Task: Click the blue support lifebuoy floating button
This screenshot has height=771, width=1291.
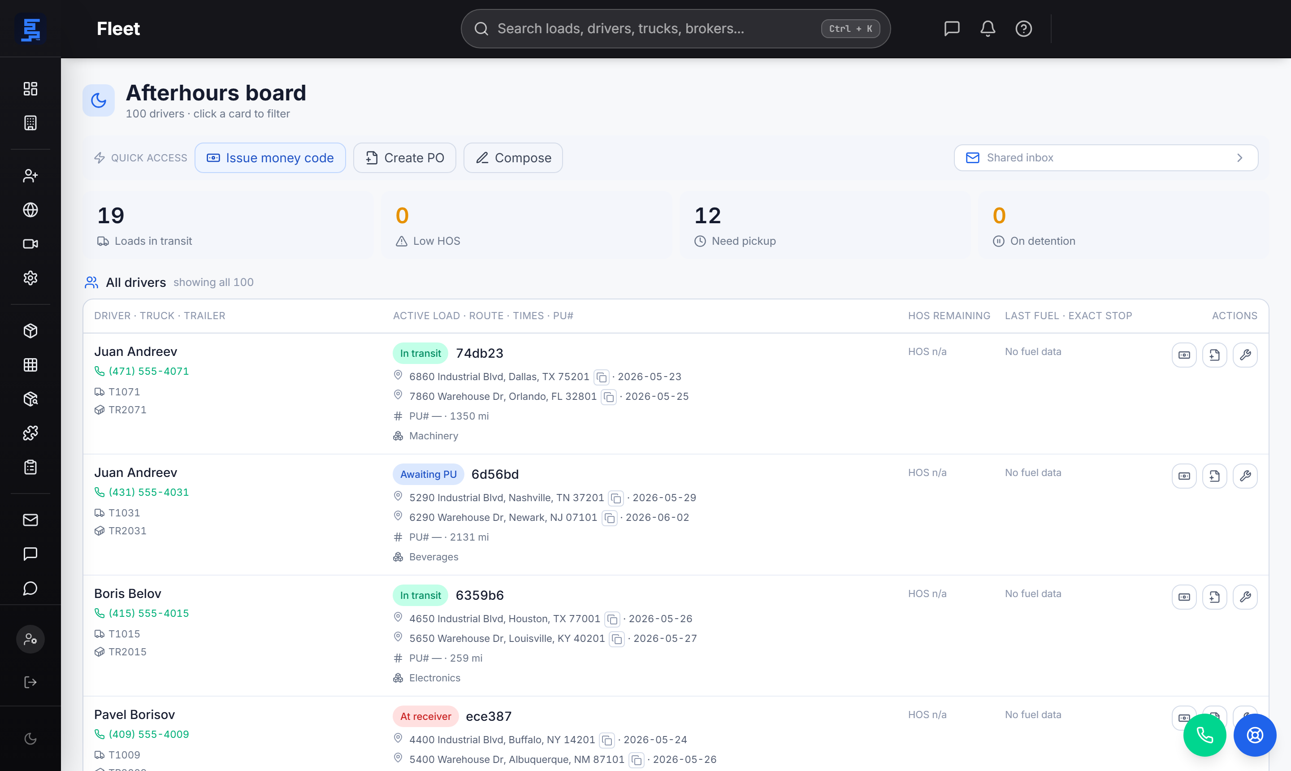Action: pyautogui.click(x=1255, y=735)
